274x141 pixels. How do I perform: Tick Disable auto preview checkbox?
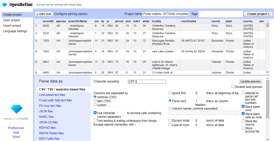(x=233, y=86)
